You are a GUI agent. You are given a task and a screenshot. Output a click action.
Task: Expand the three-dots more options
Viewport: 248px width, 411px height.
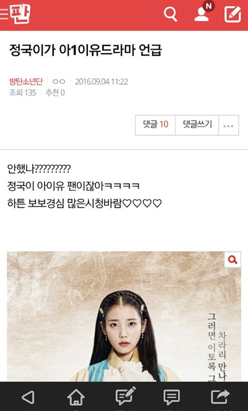tap(228, 126)
